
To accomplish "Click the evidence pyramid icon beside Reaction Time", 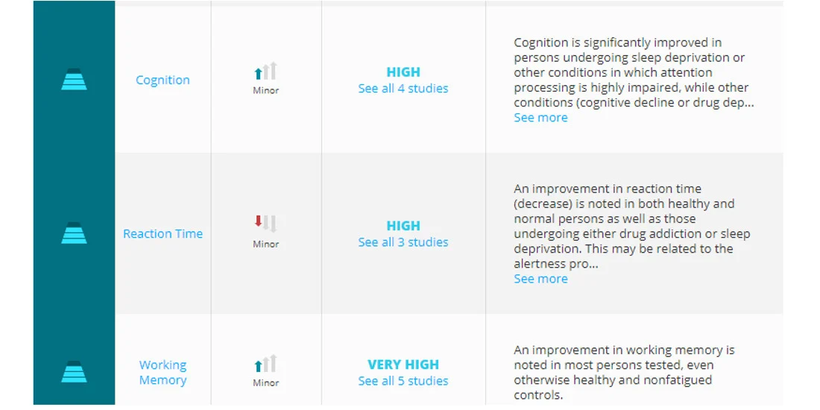I will pyautogui.click(x=74, y=233).
